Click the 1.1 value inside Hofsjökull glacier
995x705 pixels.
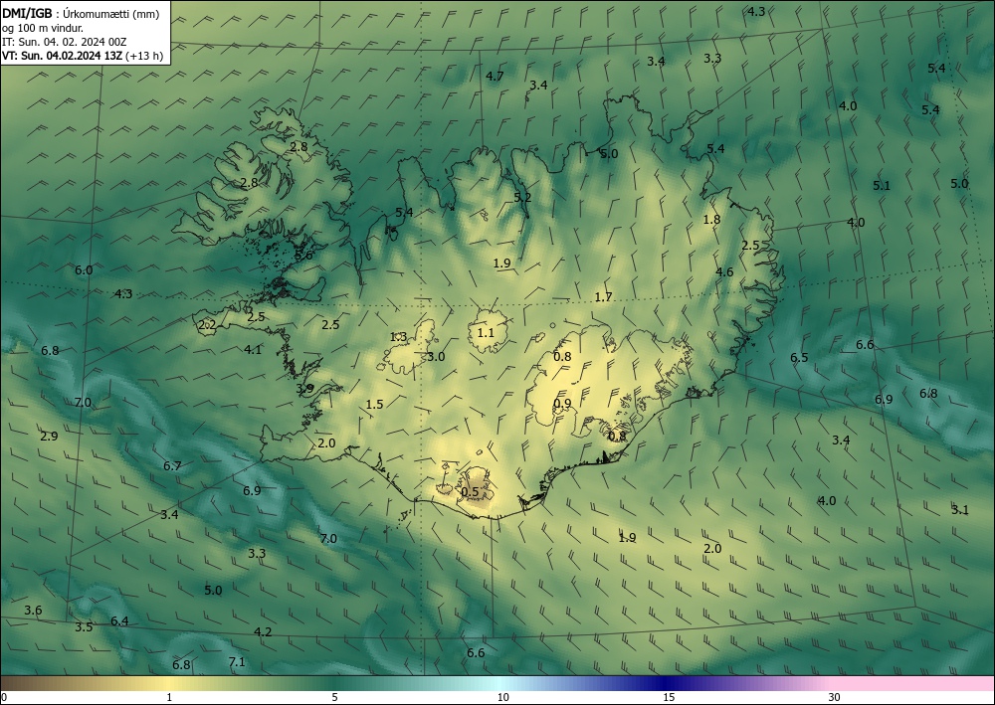pos(486,332)
